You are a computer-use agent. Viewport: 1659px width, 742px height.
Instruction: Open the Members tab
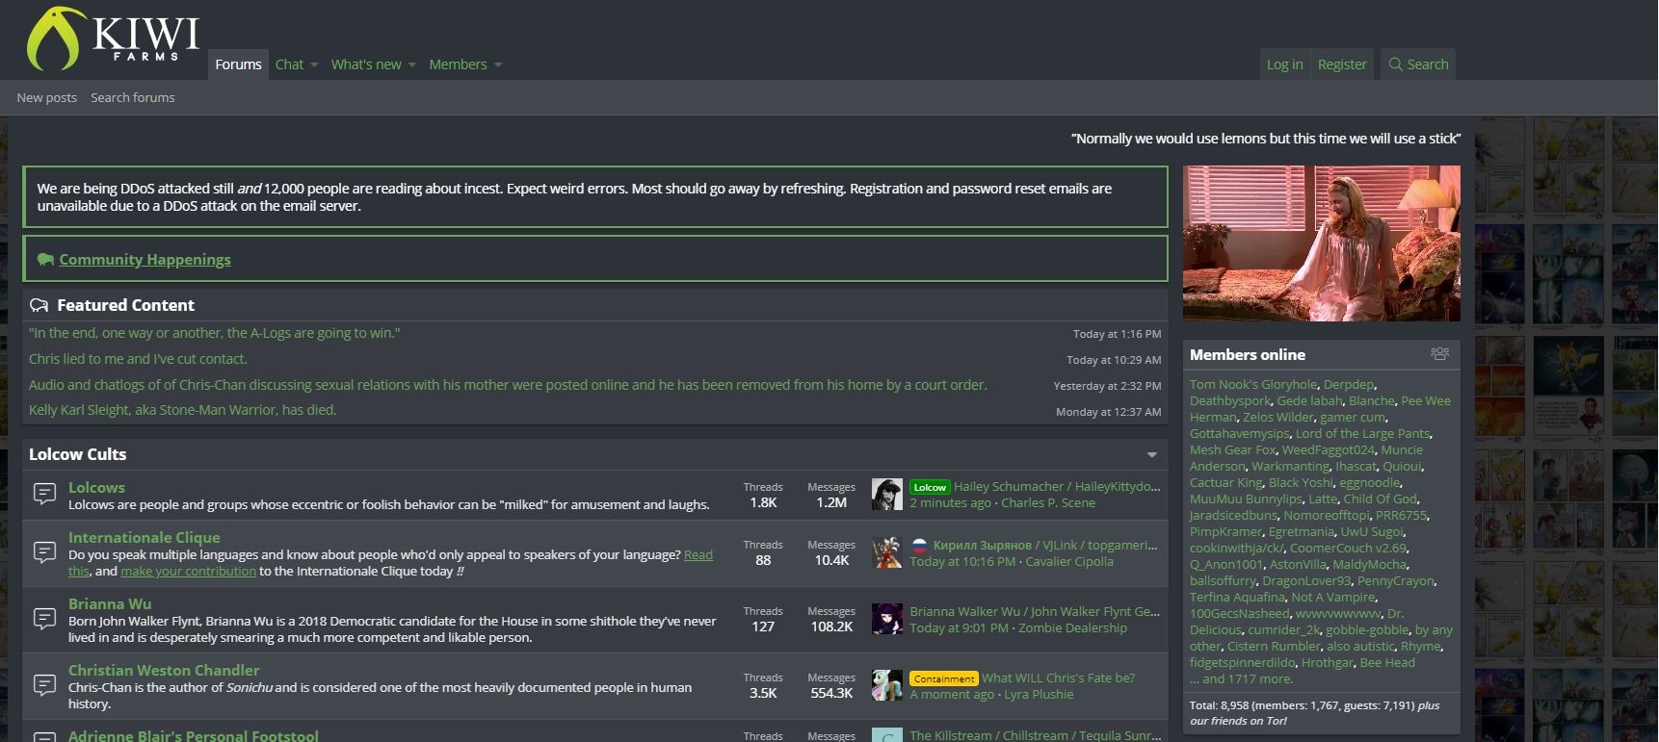point(458,64)
